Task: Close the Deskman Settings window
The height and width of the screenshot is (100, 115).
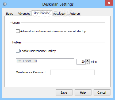Action: (109, 3)
